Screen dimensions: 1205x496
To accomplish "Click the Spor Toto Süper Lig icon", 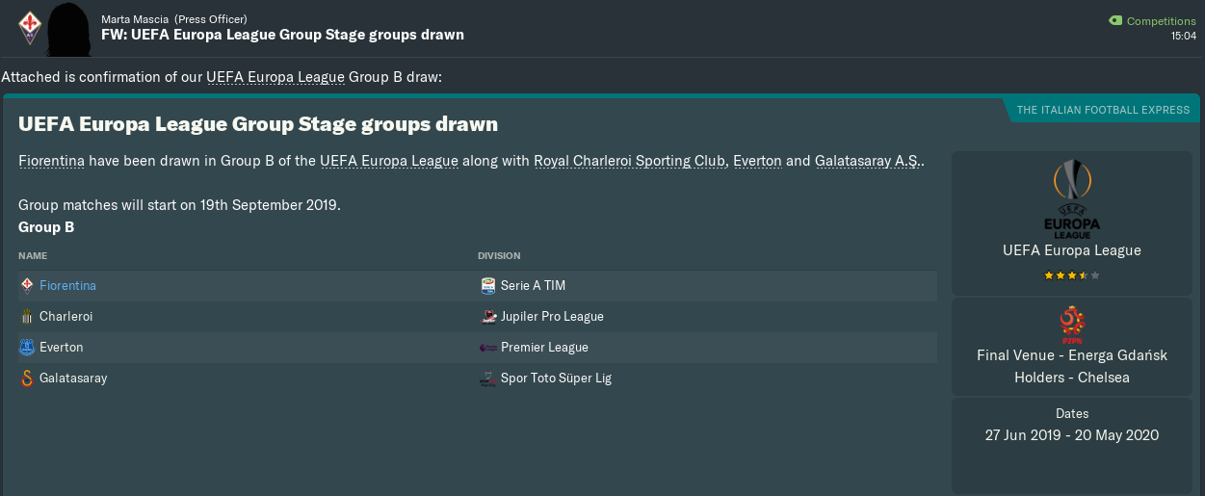I will [487, 379].
